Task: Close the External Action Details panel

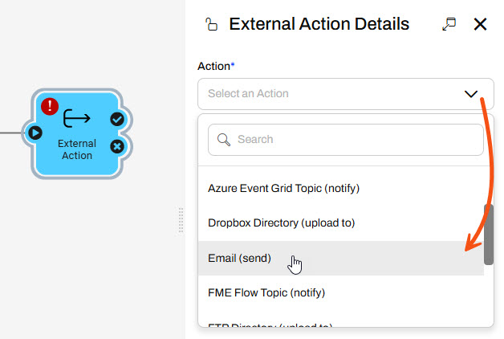Action: 481,24
